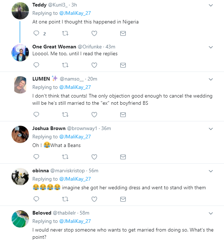Open the 20m timestamp on LUMEN's tweet
Image resolution: width=224 pixels, height=246 pixels.
coord(92,79)
